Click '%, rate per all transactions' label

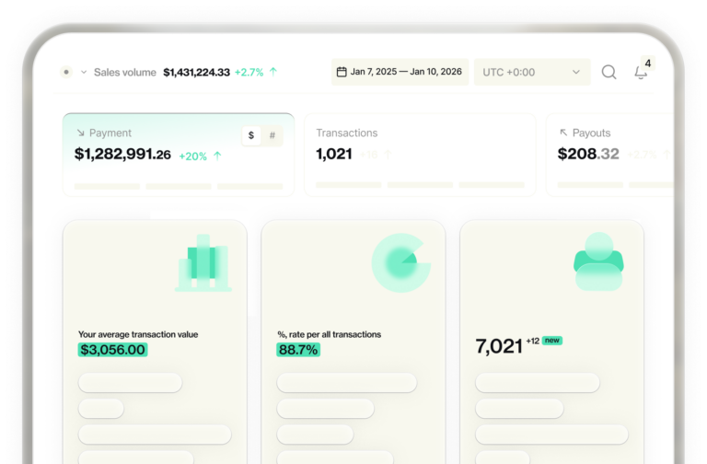point(330,334)
